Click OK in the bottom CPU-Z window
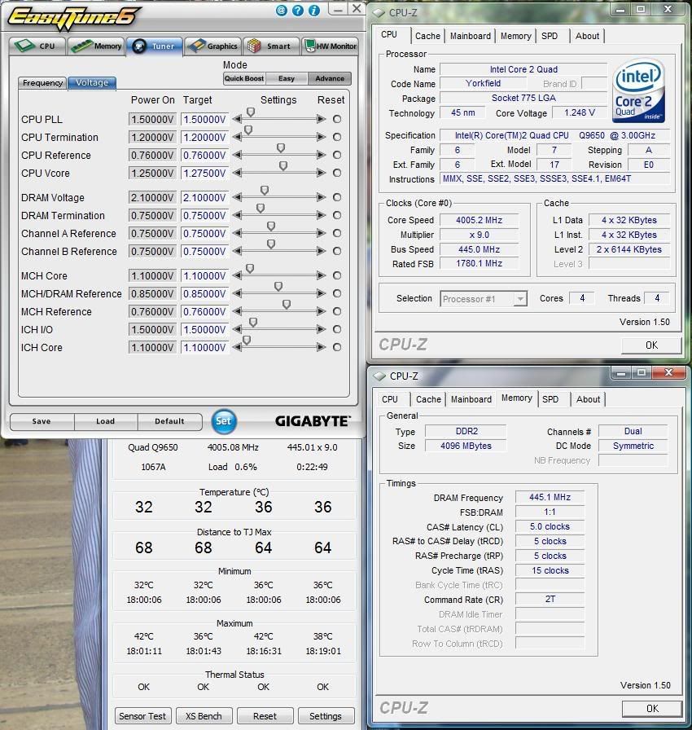 [652, 709]
